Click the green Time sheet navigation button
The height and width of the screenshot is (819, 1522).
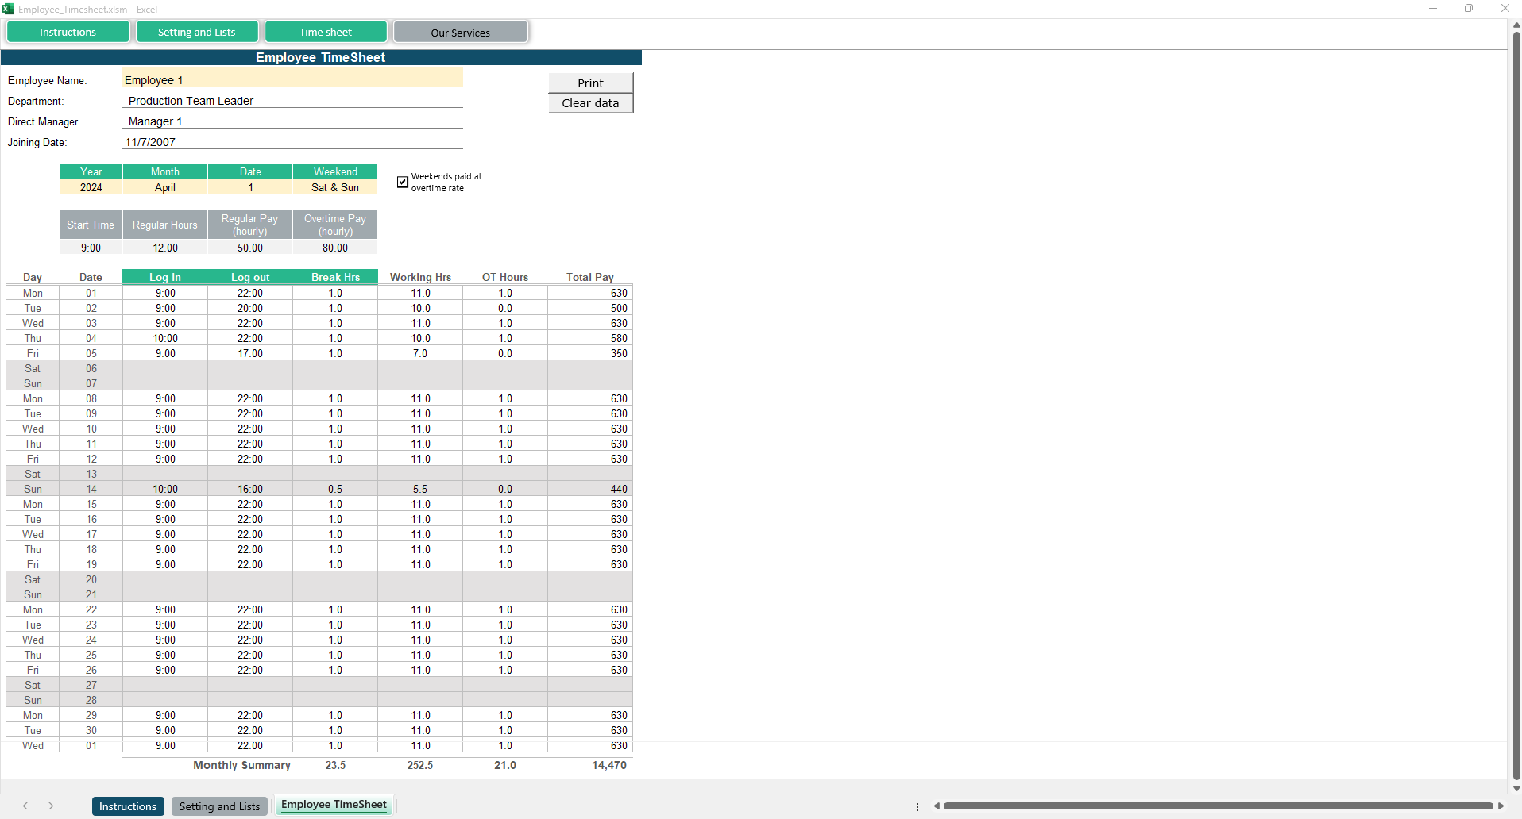pyautogui.click(x=326, y=32)
